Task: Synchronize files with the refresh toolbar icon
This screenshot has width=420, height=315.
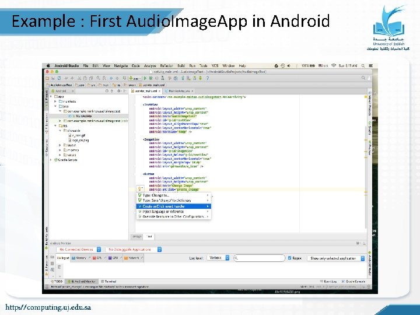Action: coord(59,78)
